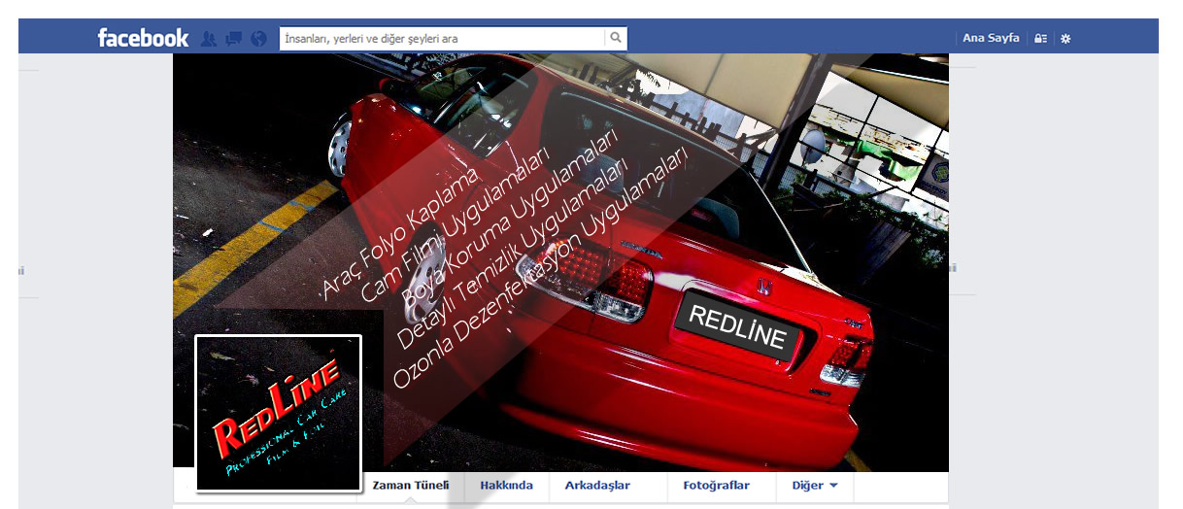Image resolution: width=1183 pixels, height=509 pixels.
Task: Click the Araç Folyo Kaplama cover text
Action: point(400,231)
